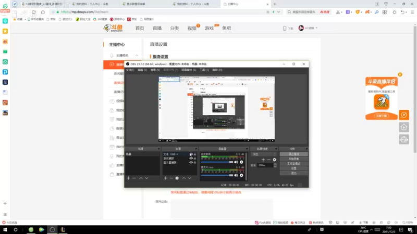Add a new scene in OBS
Viewport: 417px width, 234px height.
[128, 178]
